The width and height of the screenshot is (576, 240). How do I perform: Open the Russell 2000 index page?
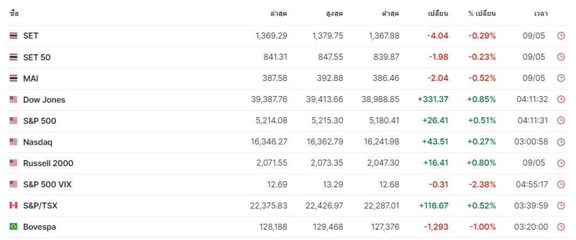[48, 163]
